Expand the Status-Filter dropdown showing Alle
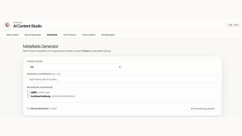This screenshot has width=242, height=136. [x=74, y=67]
